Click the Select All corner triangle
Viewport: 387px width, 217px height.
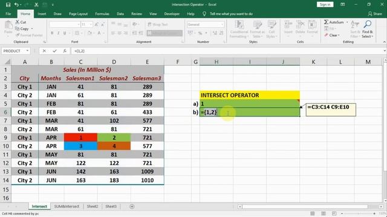7,61
